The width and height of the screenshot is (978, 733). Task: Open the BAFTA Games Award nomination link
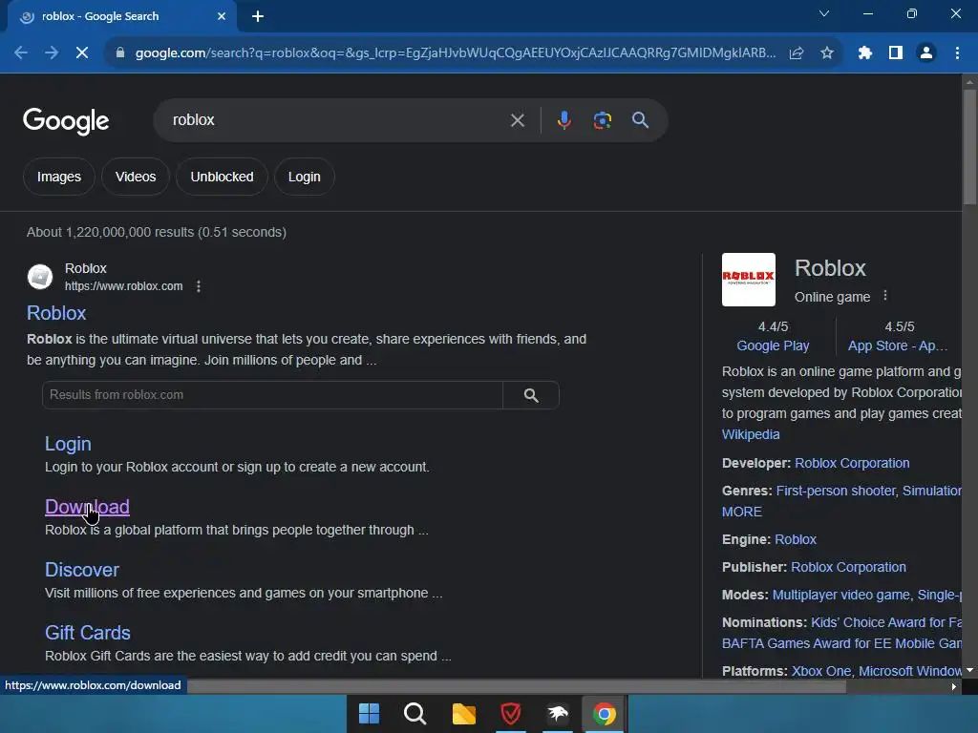pos(841,643)
